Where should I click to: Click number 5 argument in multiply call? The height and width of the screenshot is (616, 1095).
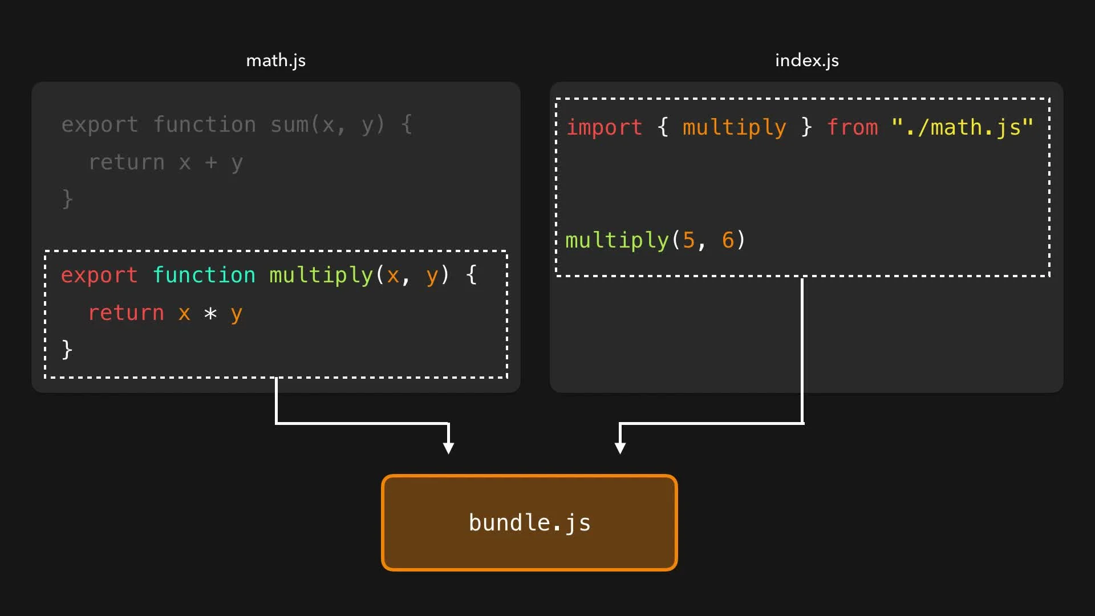(x=688, y=240)
